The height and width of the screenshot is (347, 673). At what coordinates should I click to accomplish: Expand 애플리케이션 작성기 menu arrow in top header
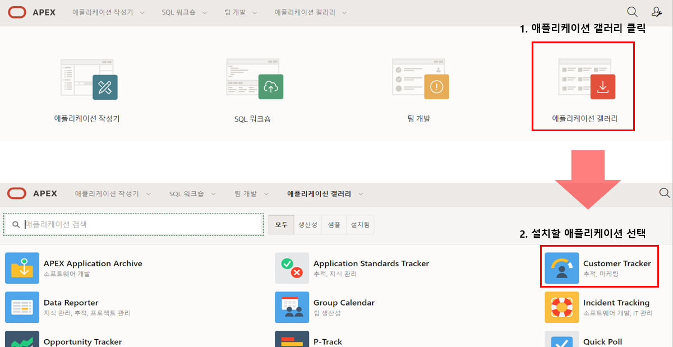[142, 12]
